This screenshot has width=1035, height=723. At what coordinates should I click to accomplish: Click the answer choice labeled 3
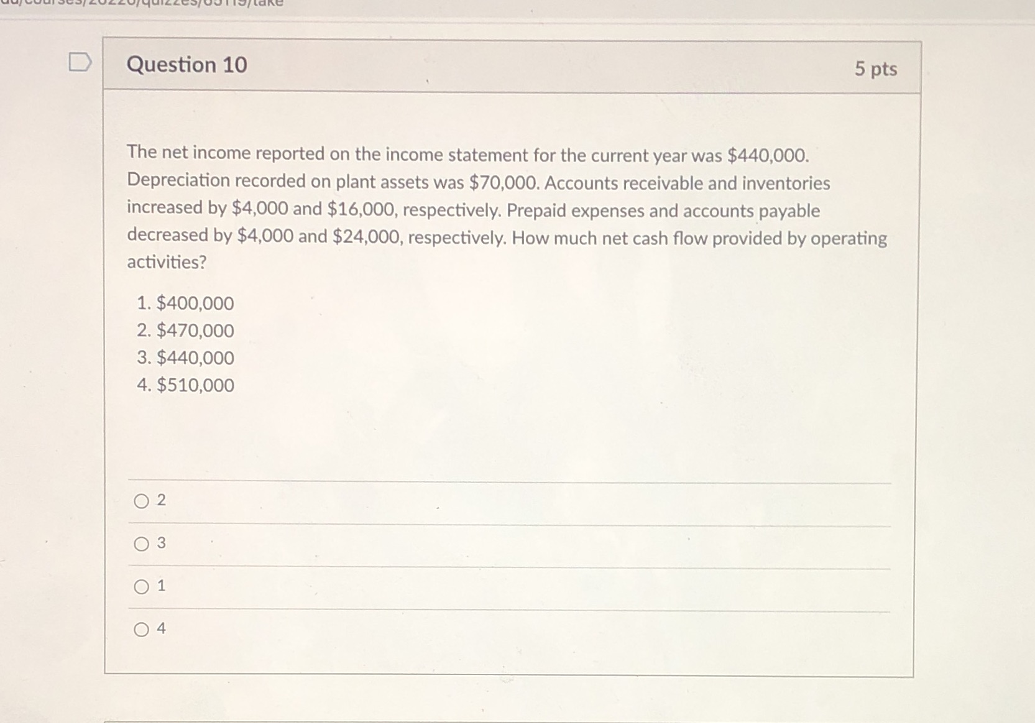(160, 543)
